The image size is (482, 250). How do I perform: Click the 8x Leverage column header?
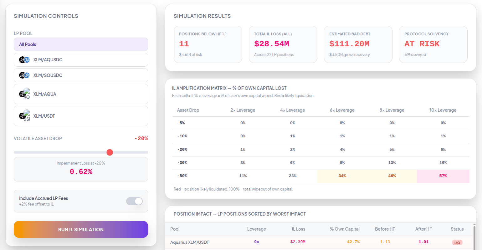tap(392, 110)
